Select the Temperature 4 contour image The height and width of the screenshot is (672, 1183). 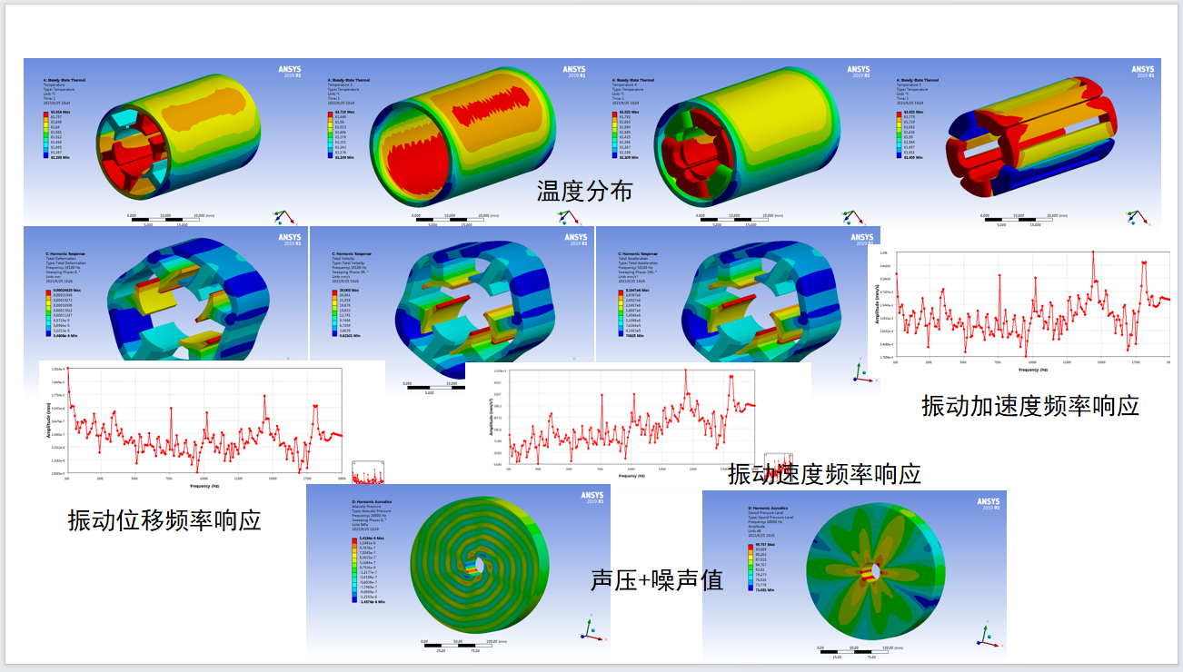click(734, 143)
